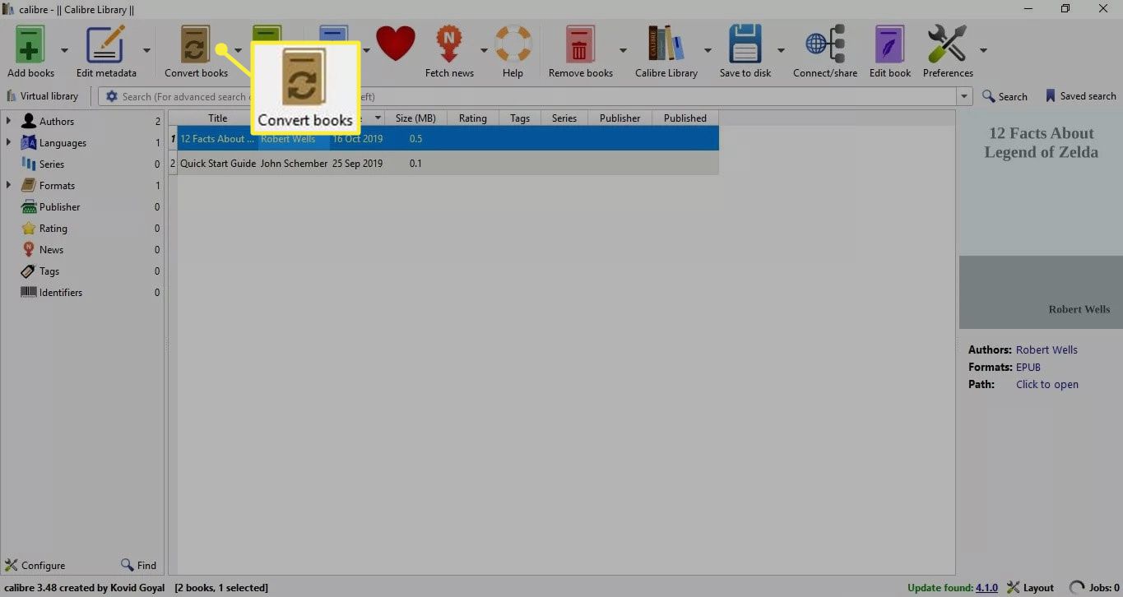Click the '25 Sep 2019' date cell

point(357,163)
